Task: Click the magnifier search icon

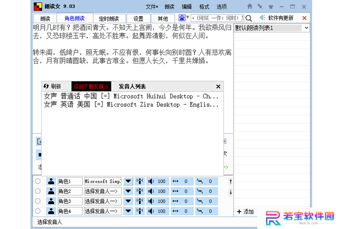Action: [249, 18]
